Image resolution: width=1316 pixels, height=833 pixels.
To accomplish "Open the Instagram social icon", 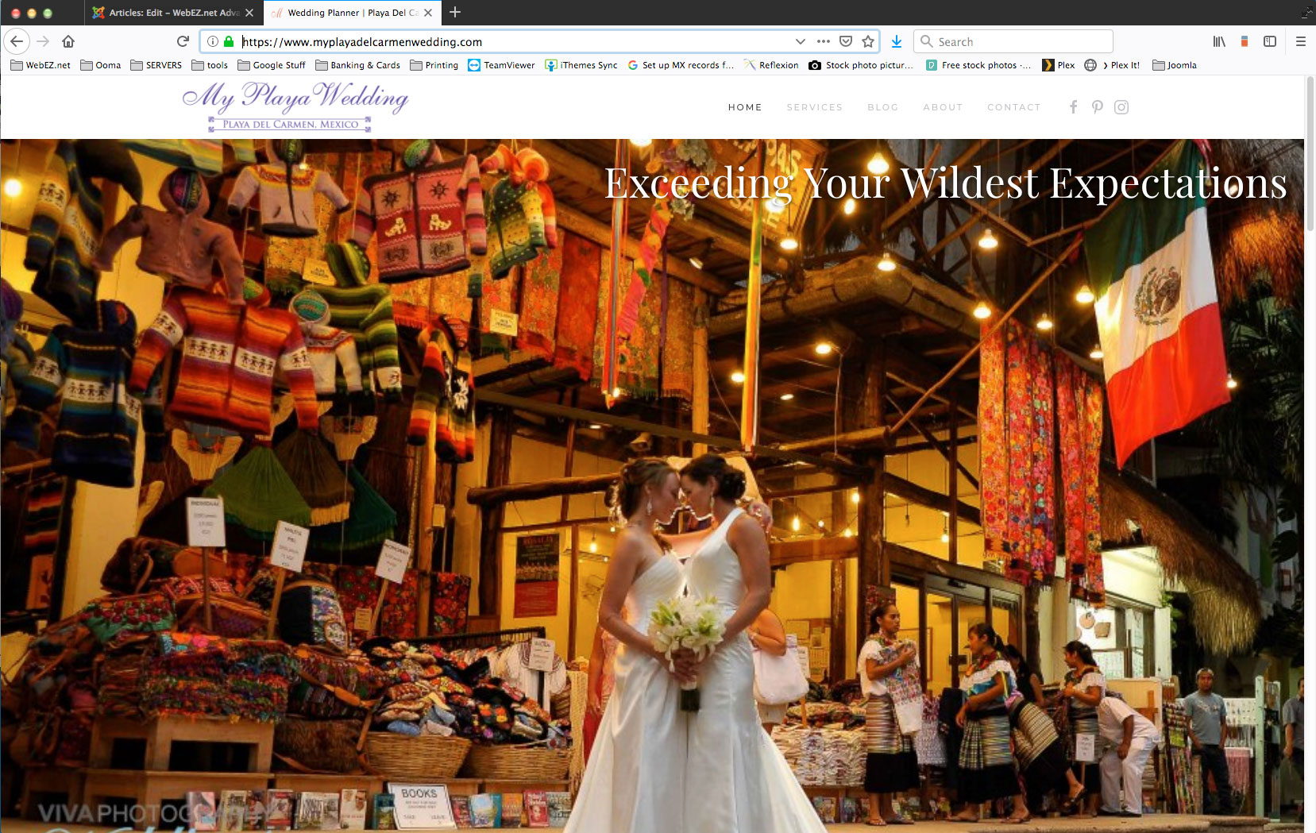I will pos(1121,107).
